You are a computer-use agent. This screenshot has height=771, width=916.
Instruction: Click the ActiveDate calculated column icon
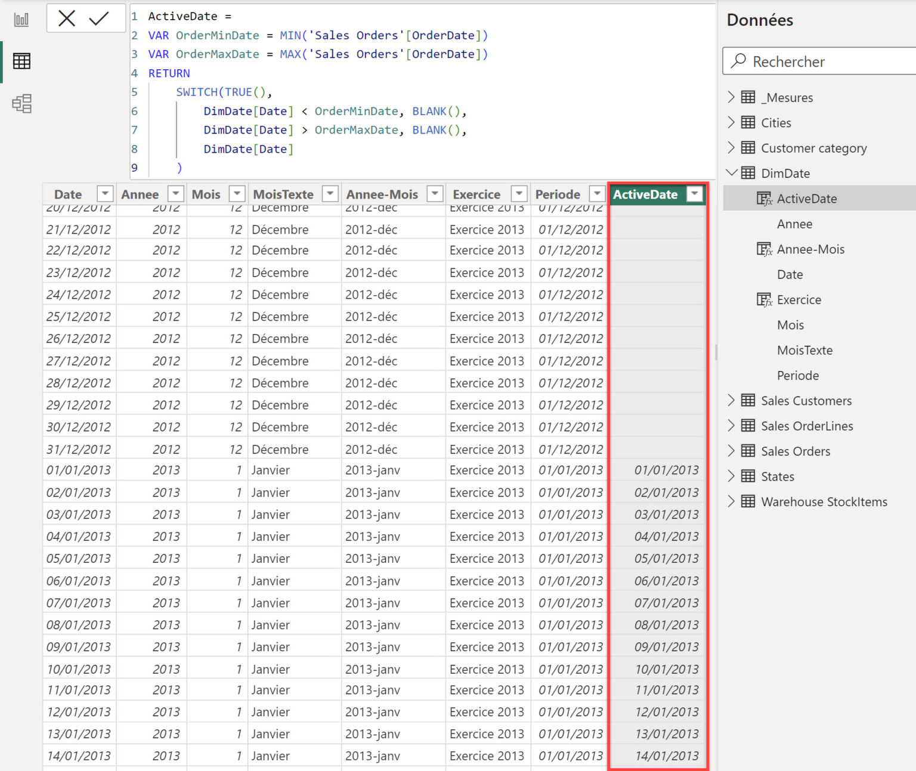(x=764, y=199)
